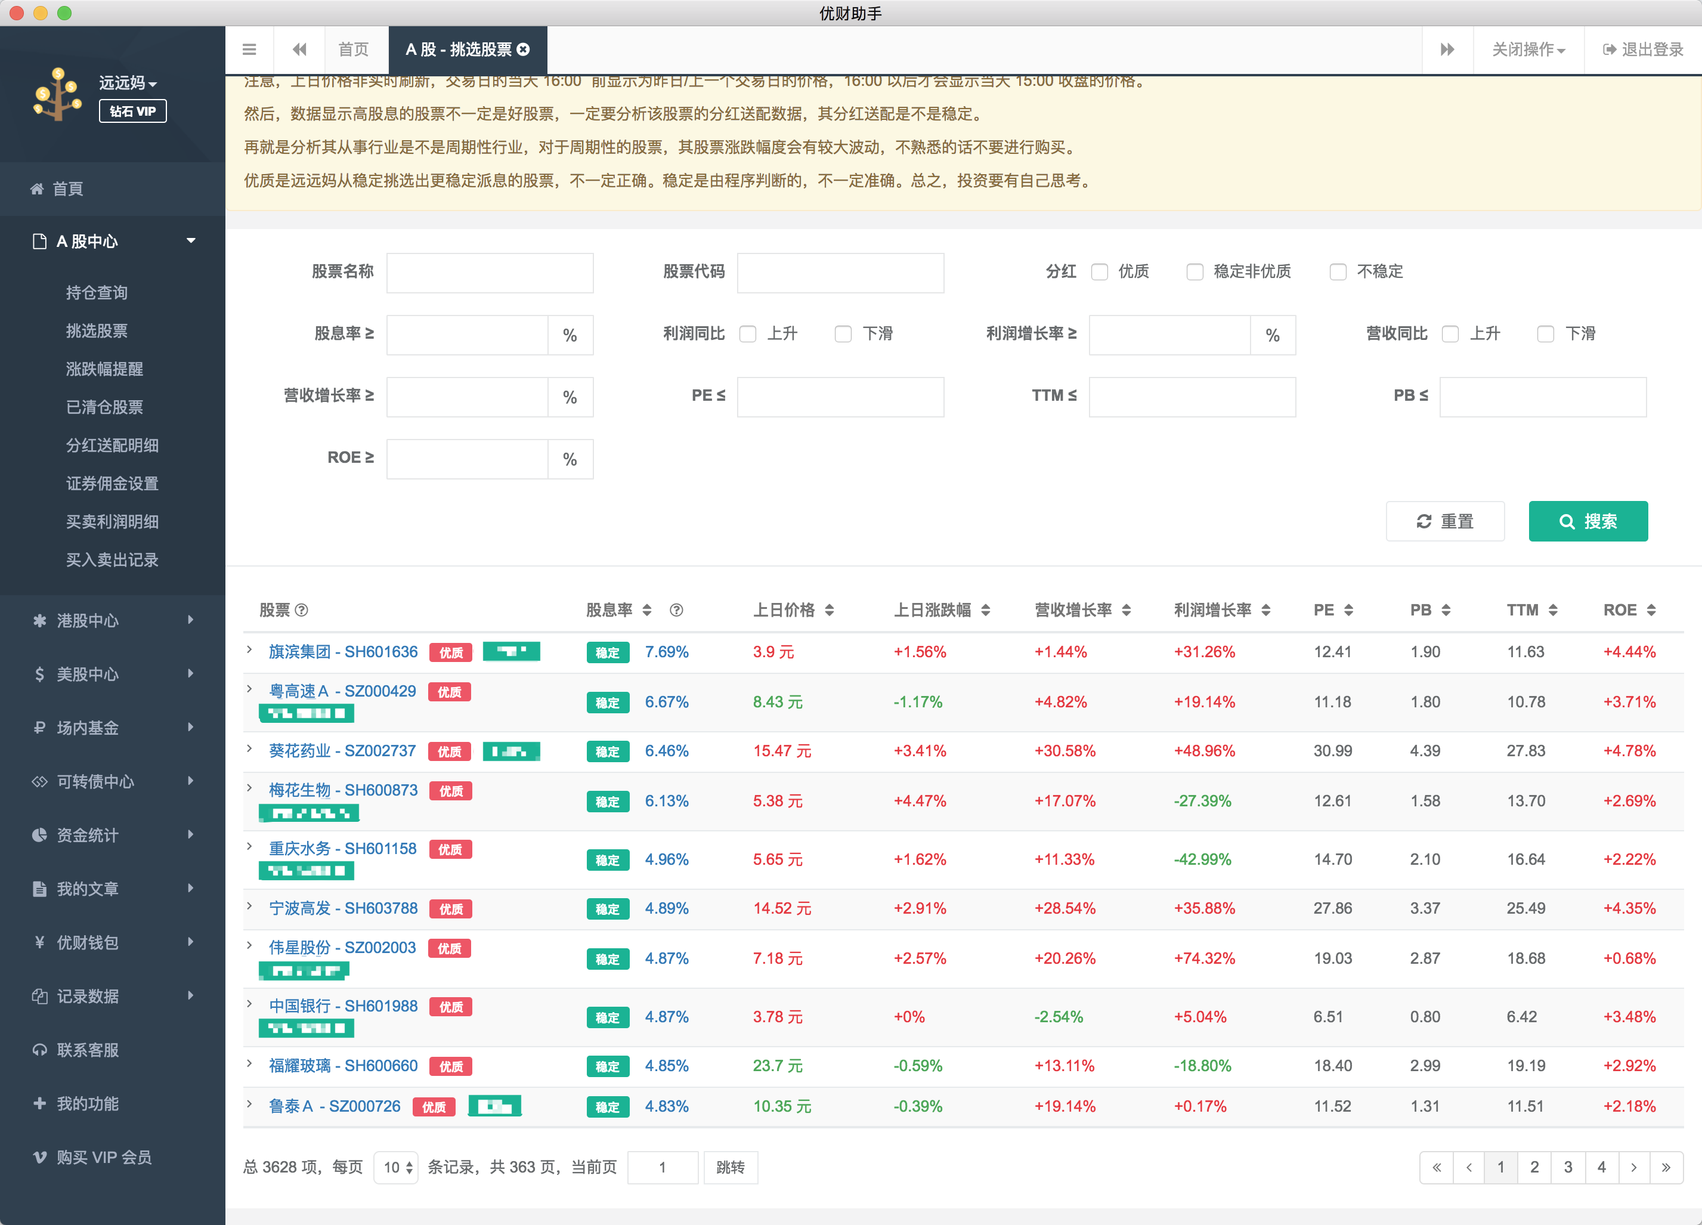Click the 退出登录 logout button
Image resolution: width=1702 pixels, height=1225 pixels.
pos(1643,50)
